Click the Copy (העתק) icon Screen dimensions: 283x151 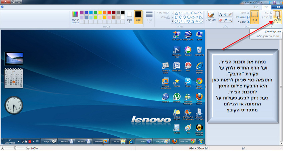(x=271, y=17)
